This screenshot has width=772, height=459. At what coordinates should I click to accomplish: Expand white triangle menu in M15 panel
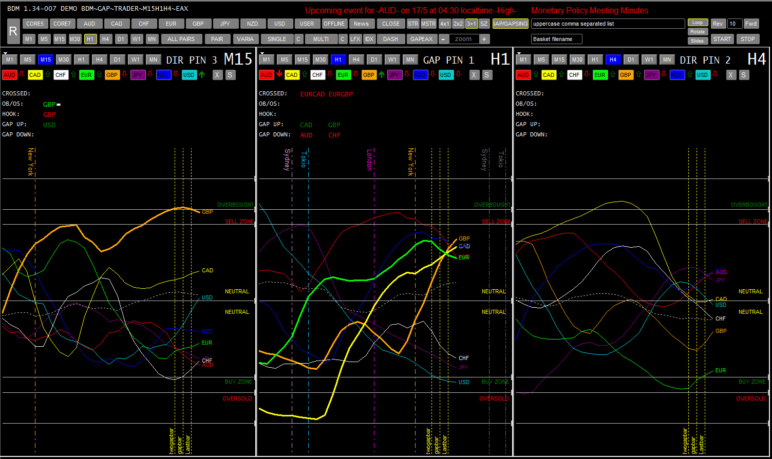pos(5,53)
